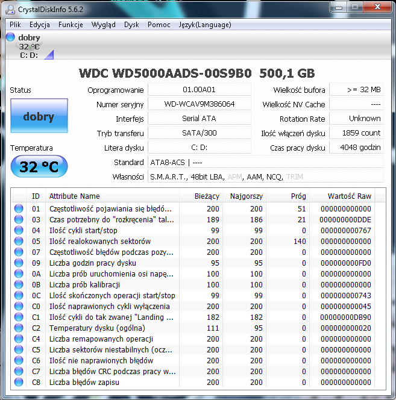Click status orb for attribute 04
This screenshot has width=396, height=400.
coord(19,230)
